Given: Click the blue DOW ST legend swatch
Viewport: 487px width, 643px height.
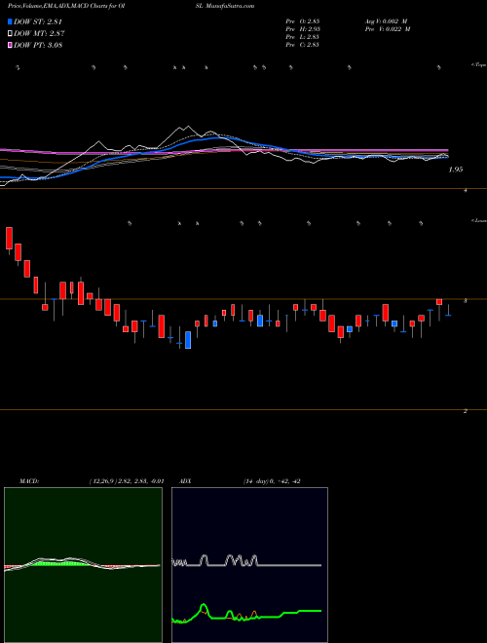Looking at the screenshot, I should pyautogui.click(x=10, y=21).
